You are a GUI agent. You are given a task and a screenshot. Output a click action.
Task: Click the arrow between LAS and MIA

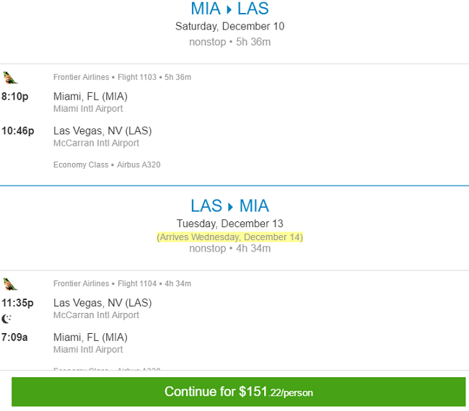tap(230, 207)
